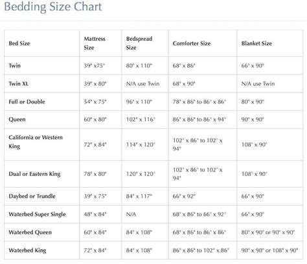307x264 pixels.
Task: Select the Dual or Eastern King label
Action: point(34,174)
